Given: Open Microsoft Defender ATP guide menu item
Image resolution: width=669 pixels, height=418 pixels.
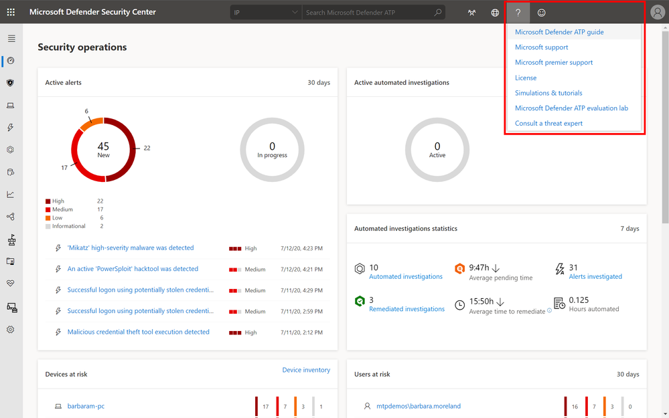Looking at the screenshot, I should [559, 32].
